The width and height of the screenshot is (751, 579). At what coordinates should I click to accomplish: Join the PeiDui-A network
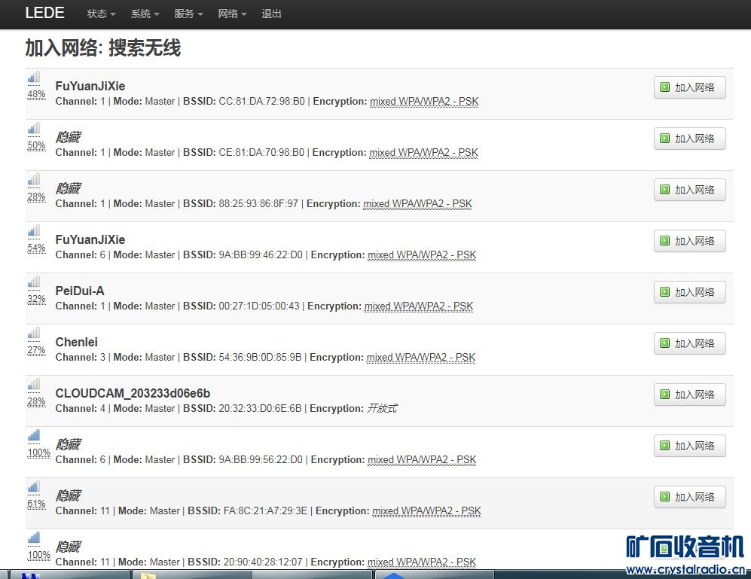689,292
